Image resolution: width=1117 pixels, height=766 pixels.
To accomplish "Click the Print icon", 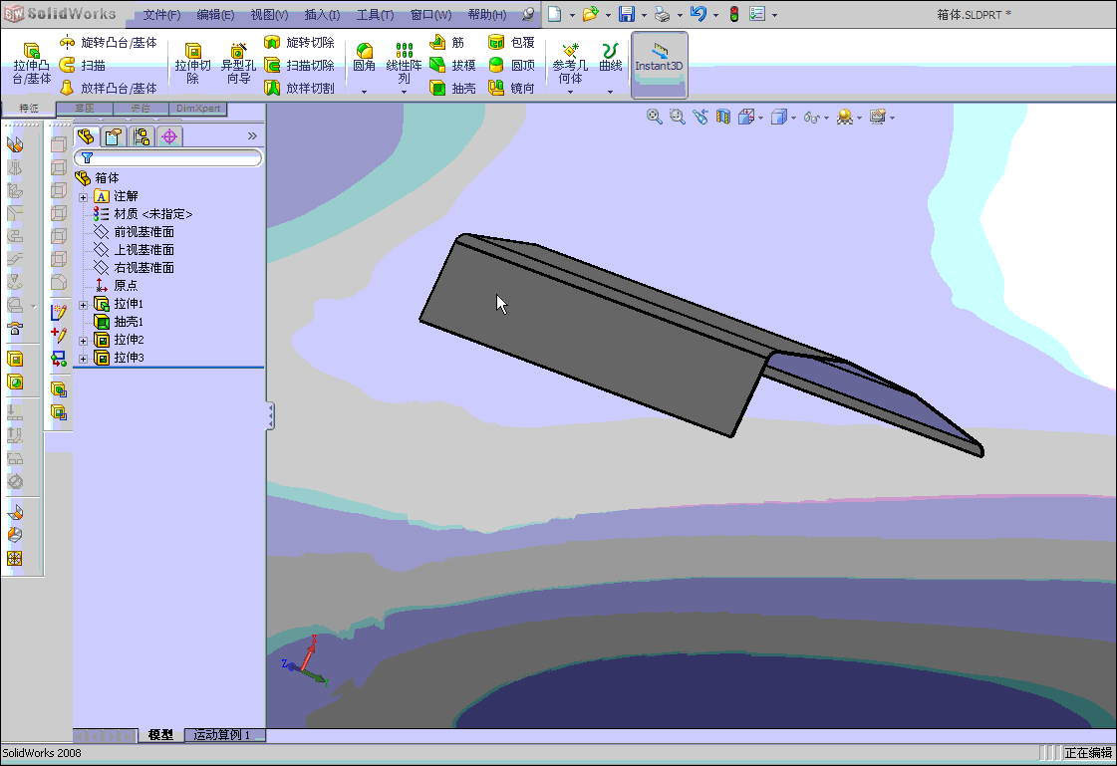I will coord(662,14).
